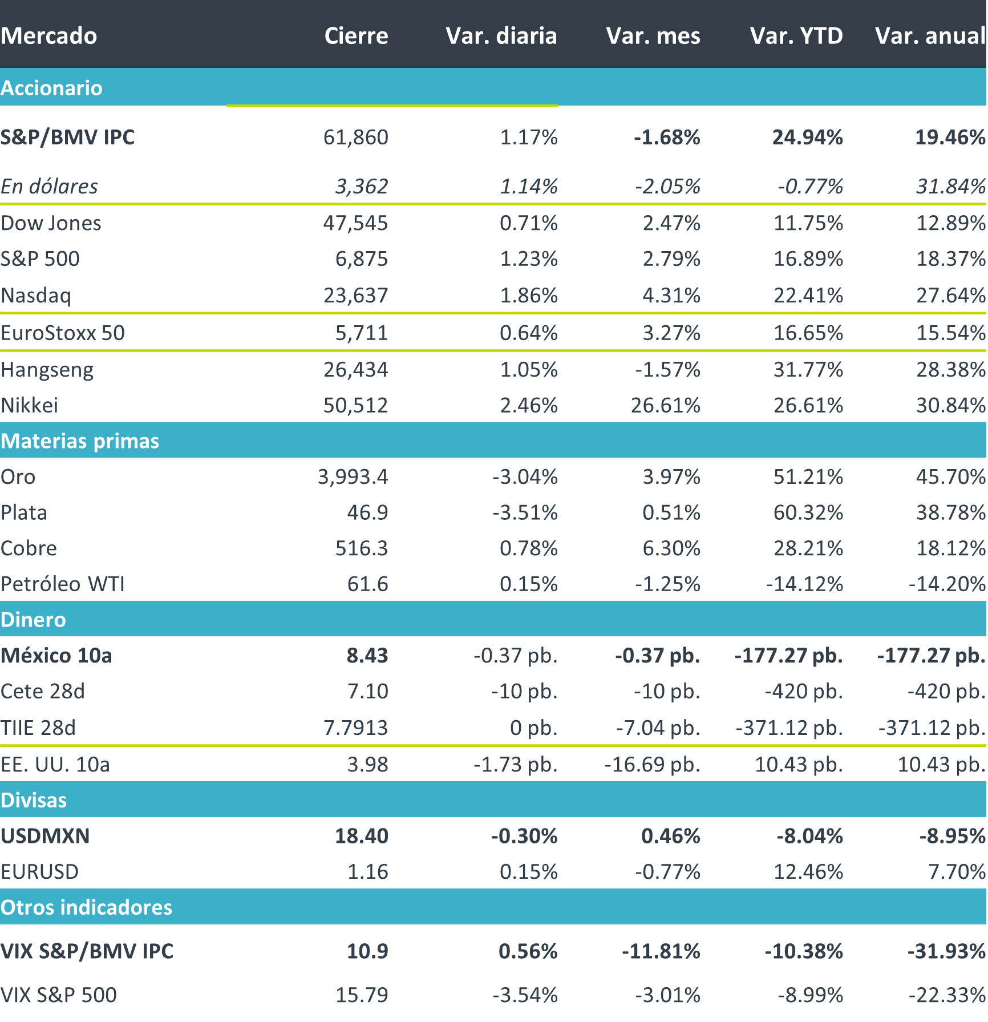Viewport: 988px width, 1022px height.
Task: Click the Otros indicadores section heading
Action: pyautogui.click(x=86, y=907)
